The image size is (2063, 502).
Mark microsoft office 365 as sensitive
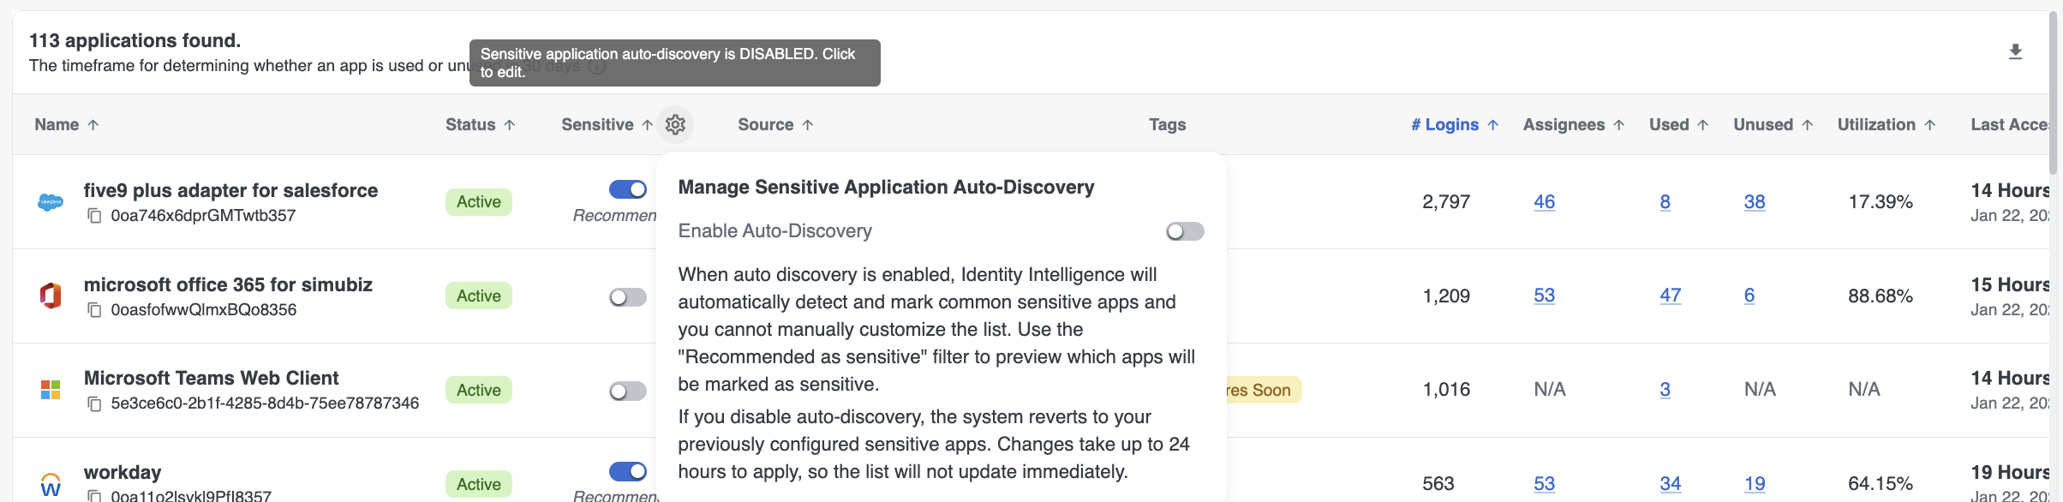[x=627, y=297]
